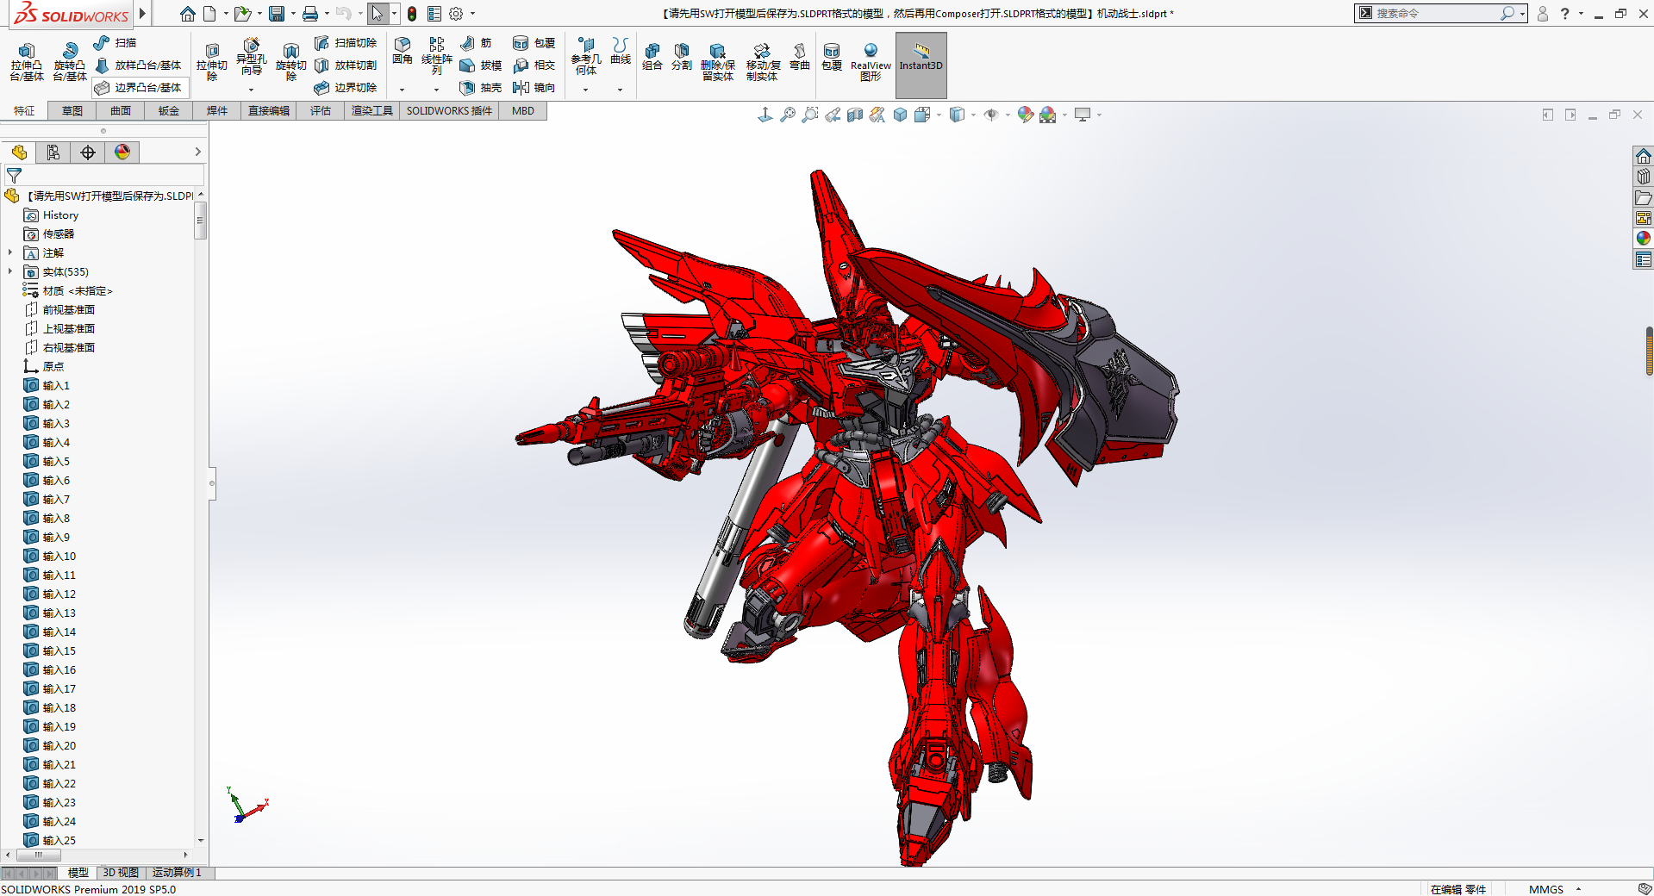Switch to the 草图 (Sketch) ribbon tab

point(72,111)
